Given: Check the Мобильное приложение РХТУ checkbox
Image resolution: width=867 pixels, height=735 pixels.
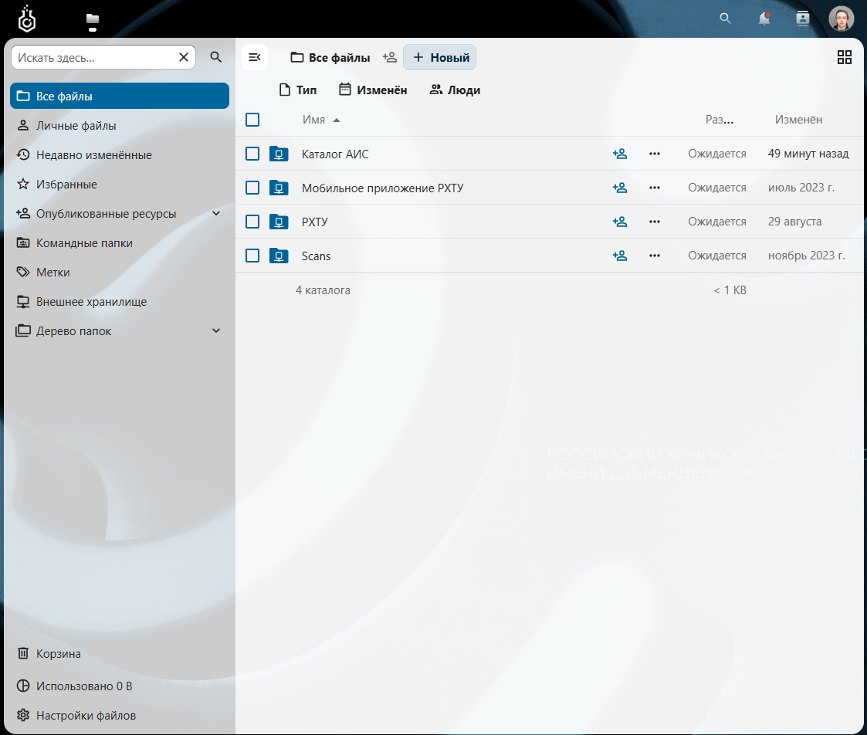Looking at the screenshot, I should click(x=252, y=188).
